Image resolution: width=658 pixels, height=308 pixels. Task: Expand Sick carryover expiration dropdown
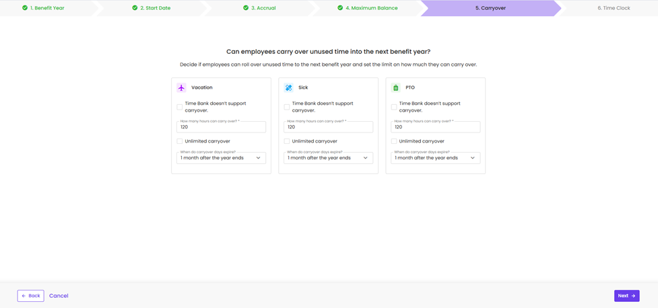[328, 158]
